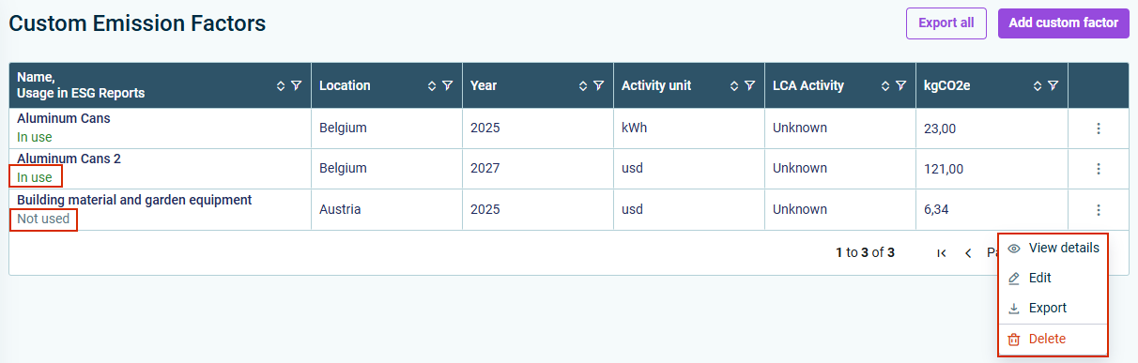This screenshot has width=1138, height=363.
Task: Open three-dot menu for Aluminum Cans 2
Action: pyautogui.click(x=1099, y=169)
